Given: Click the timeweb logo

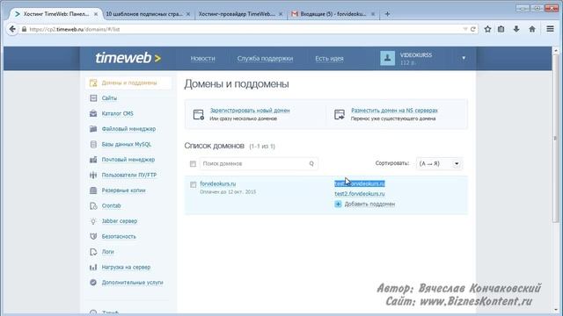Looking at the screenshot, I should 128,58.
